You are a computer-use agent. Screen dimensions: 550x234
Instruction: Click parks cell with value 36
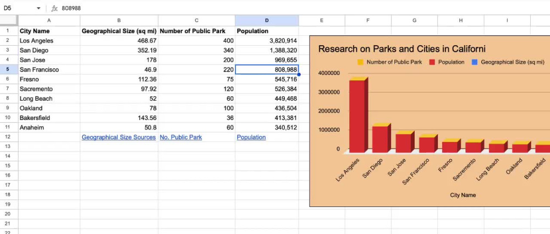click(196, 118)
